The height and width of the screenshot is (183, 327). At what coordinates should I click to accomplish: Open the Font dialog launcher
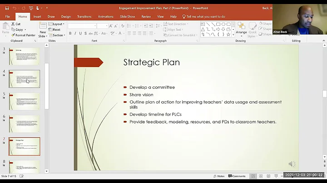pos(124,41)
